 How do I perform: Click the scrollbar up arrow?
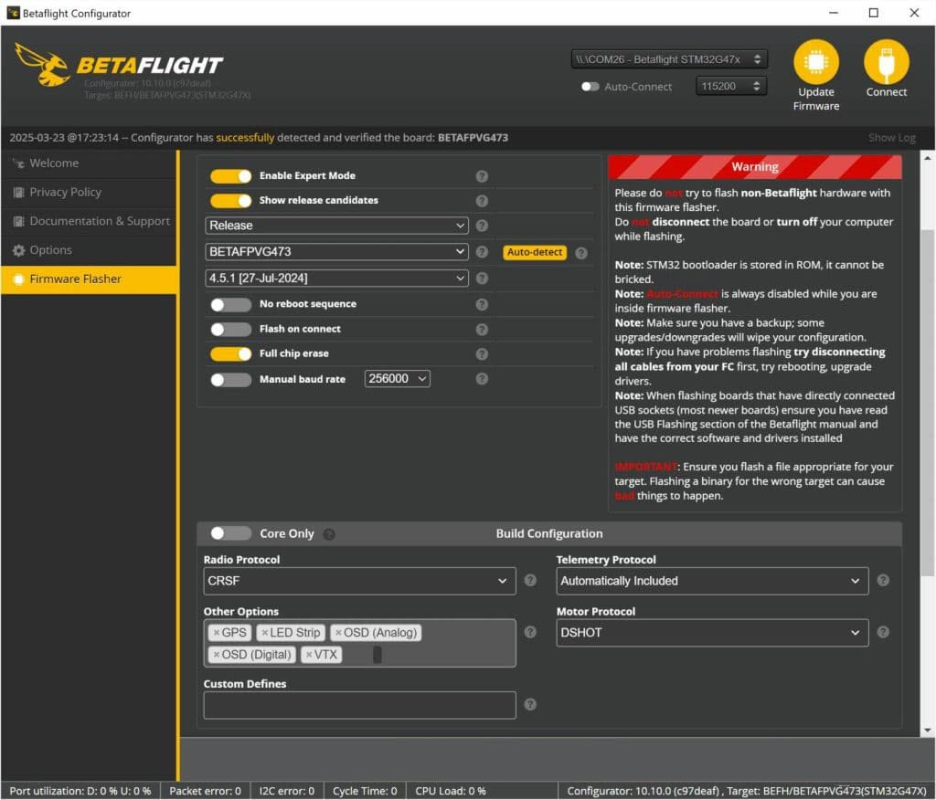(x=927, y=158)
